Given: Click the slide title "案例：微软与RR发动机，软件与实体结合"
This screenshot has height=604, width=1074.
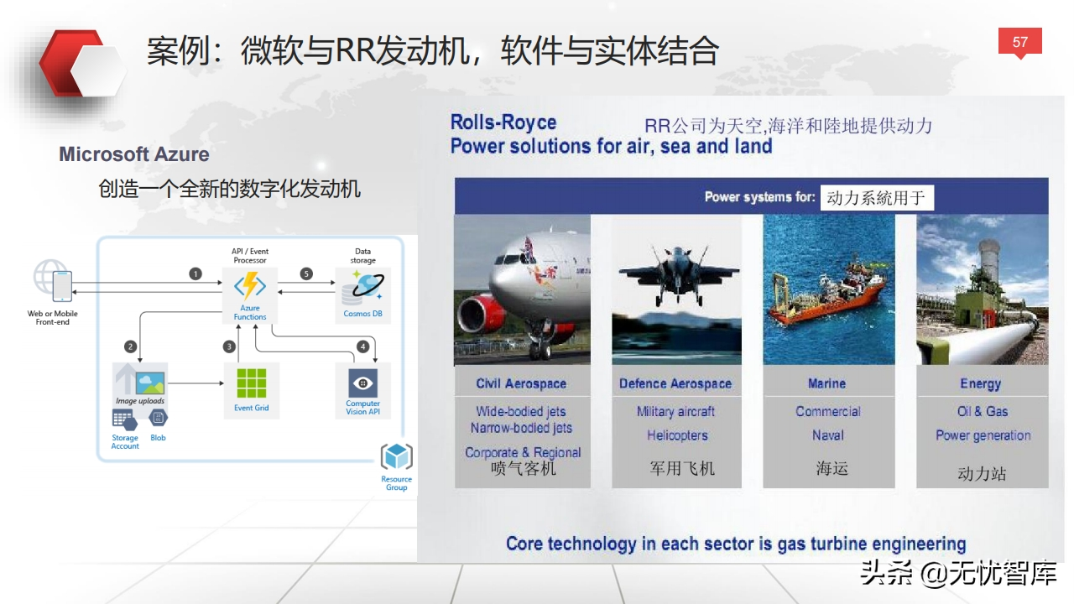Looking at the screenshot, I should click(x=433, y=51).
